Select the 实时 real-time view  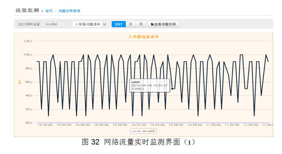coord(118,24)
